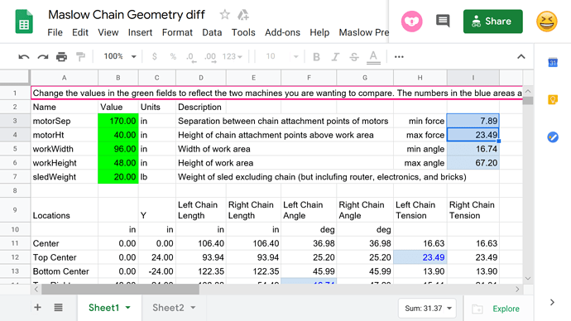Select the Bottom Center row label cell
This screenshot has height=321, width=571.
pos(65,271)
